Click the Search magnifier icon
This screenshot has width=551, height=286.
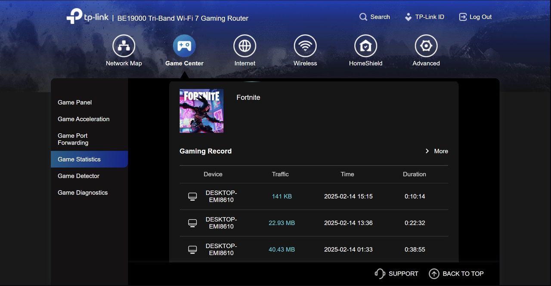tap(363, 17)
